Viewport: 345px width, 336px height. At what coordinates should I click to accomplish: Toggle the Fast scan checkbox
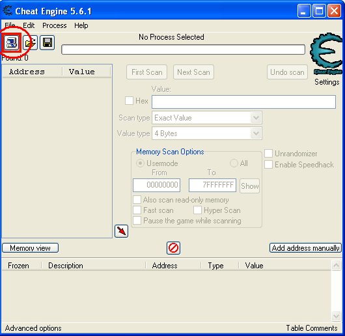pyautogui.click(x=137, y=210)
